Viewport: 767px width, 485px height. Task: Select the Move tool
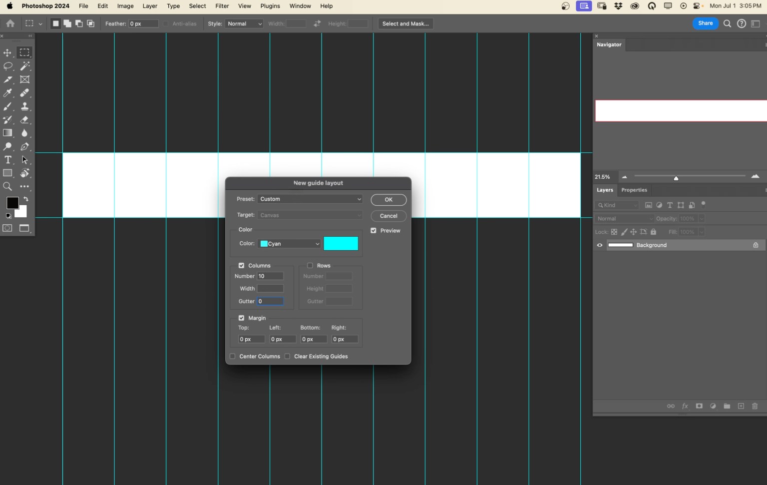[x=7, y=52]
